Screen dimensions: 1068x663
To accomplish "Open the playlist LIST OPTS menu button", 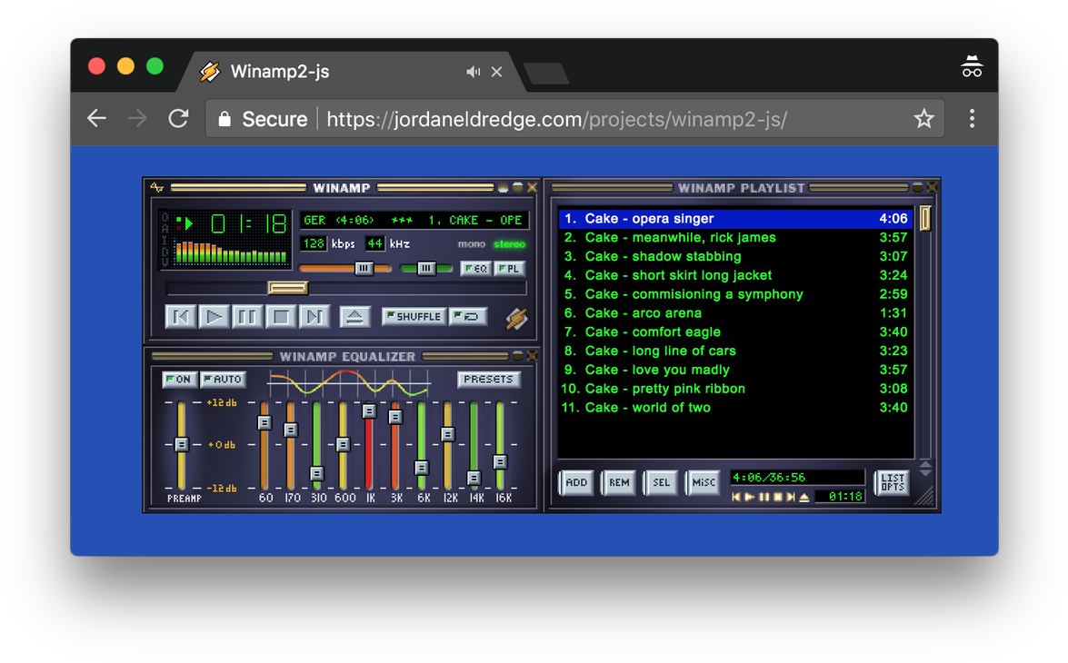I will (x=893, y=482).
